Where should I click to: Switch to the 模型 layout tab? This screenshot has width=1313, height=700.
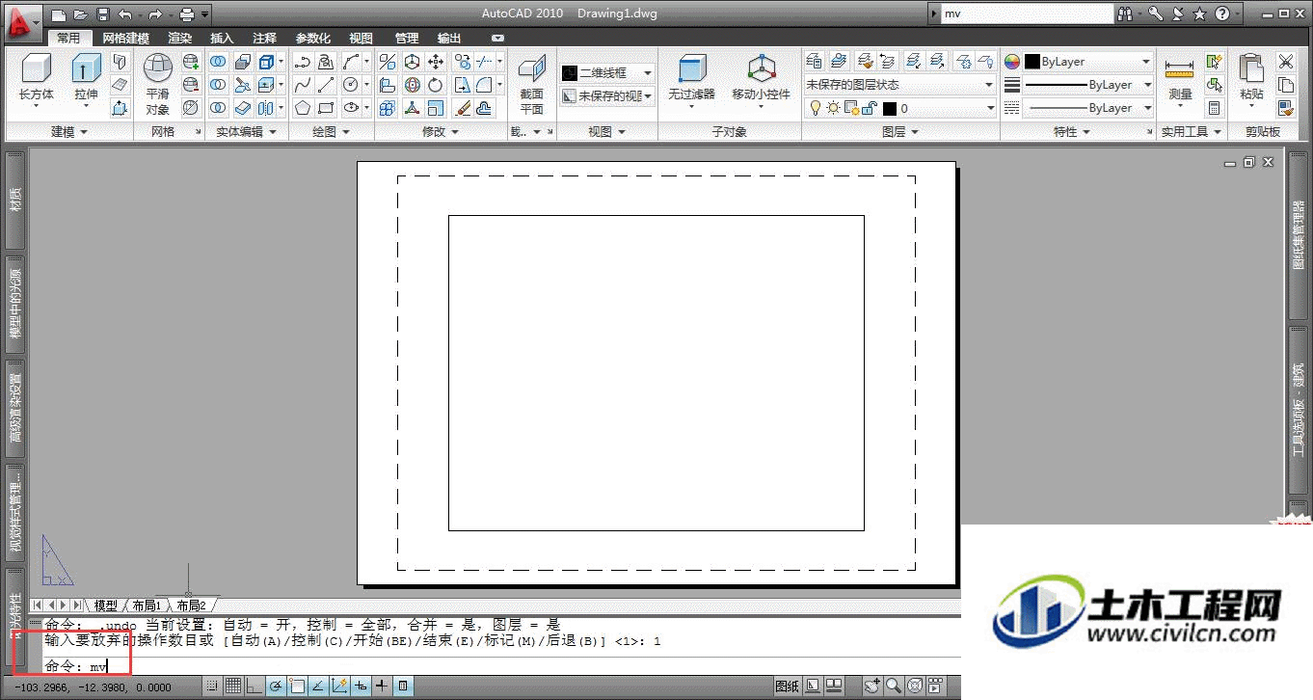point(105,606)
